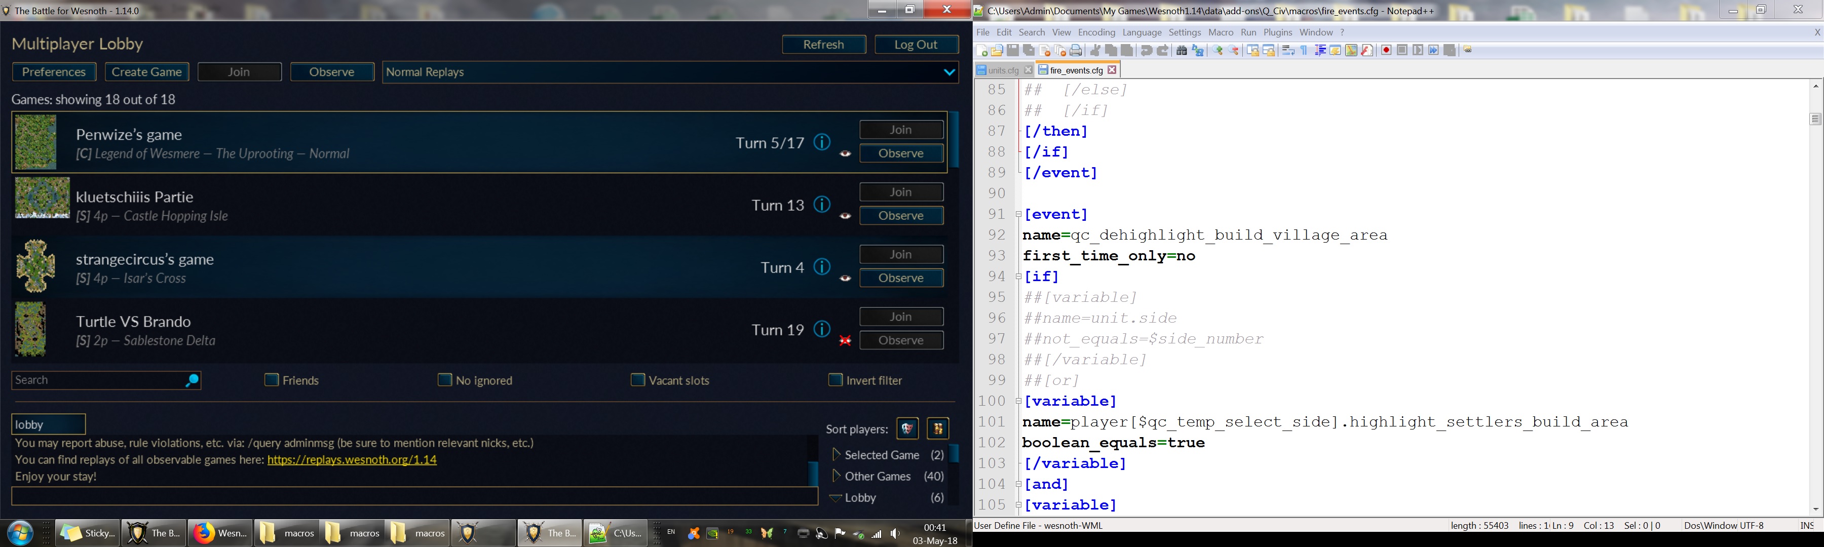The image size is (1824, 547).
Task: Collapse the [and] fold at line 104
Action: coord(1019,484)
